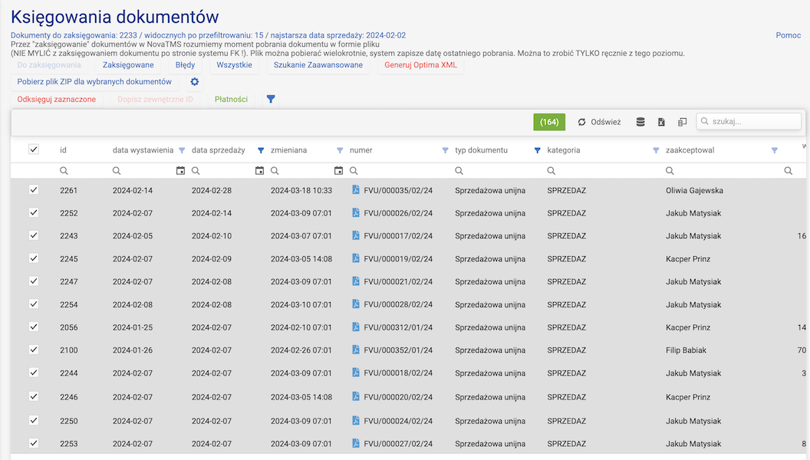Open PDF icon for document FVU/000312/01/24
Viewport: 810px width, 460px height.
356,327
